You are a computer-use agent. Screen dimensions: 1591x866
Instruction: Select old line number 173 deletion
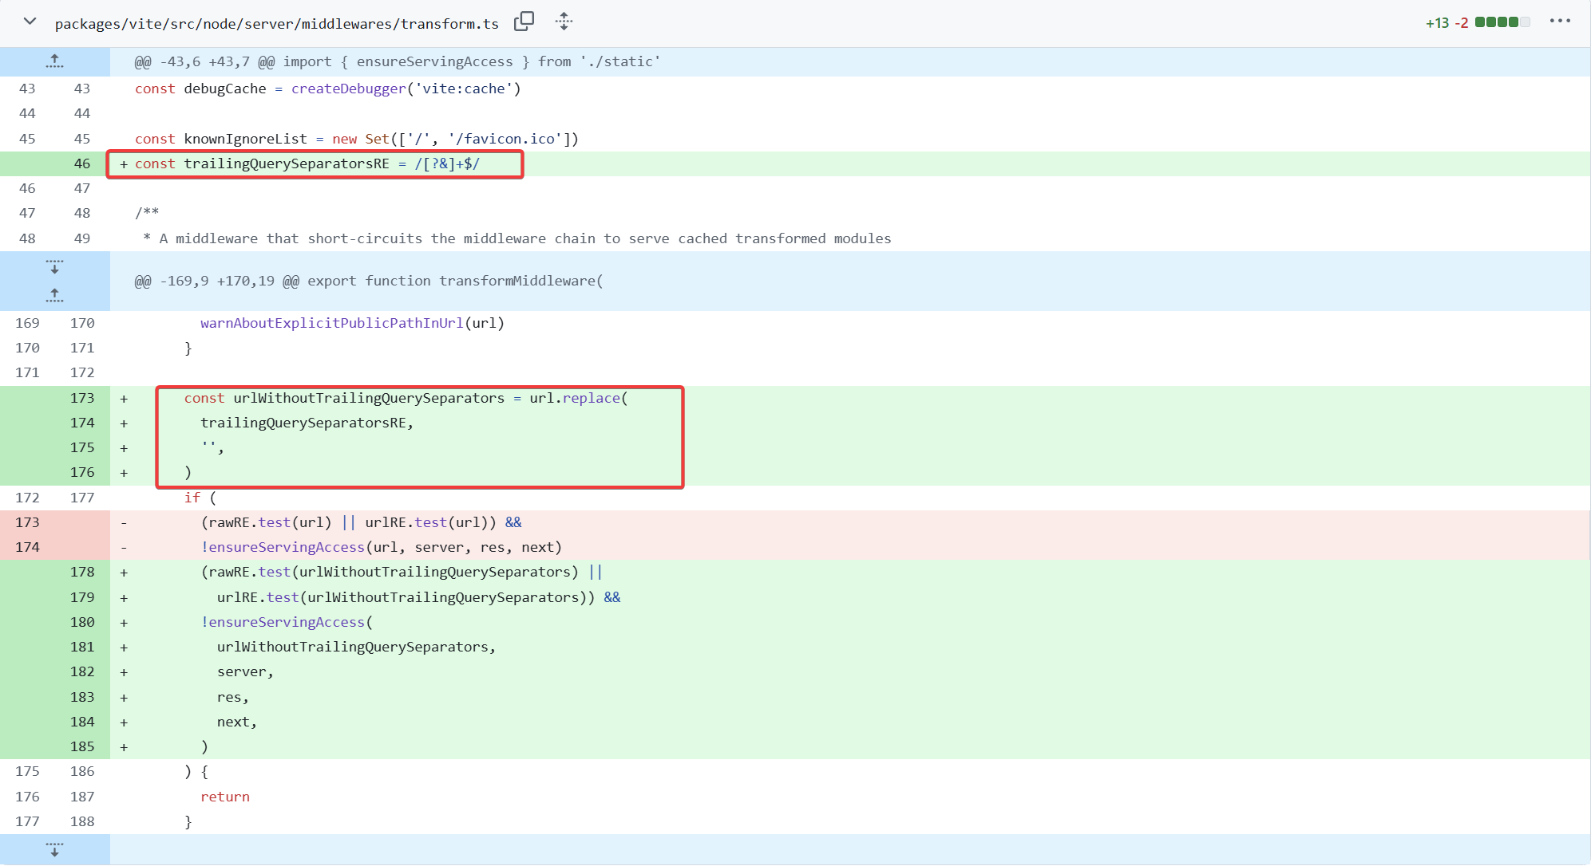tap(27, 522)
